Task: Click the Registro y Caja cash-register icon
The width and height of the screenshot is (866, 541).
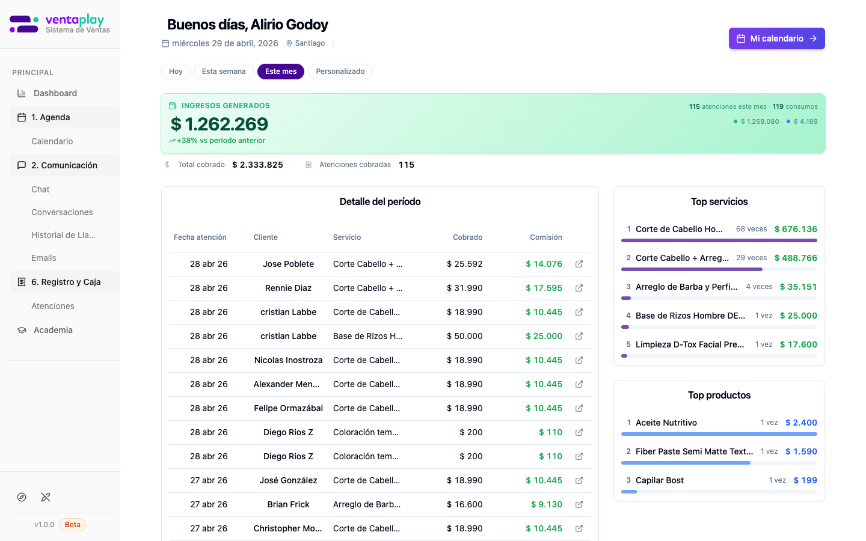Action: pos(22,281)
